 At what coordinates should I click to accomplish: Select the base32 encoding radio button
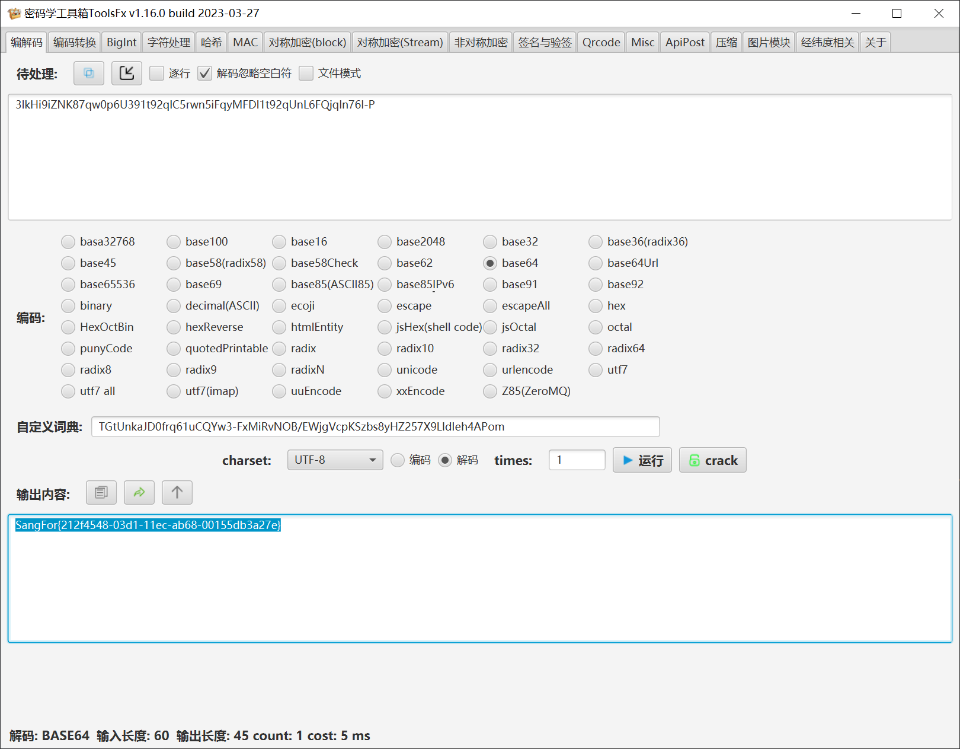click(x=490, y=241)
